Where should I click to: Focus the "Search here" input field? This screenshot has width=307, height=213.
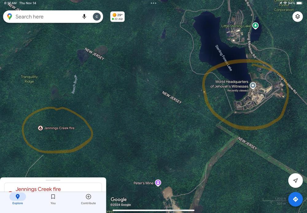(x=47, y=17)
